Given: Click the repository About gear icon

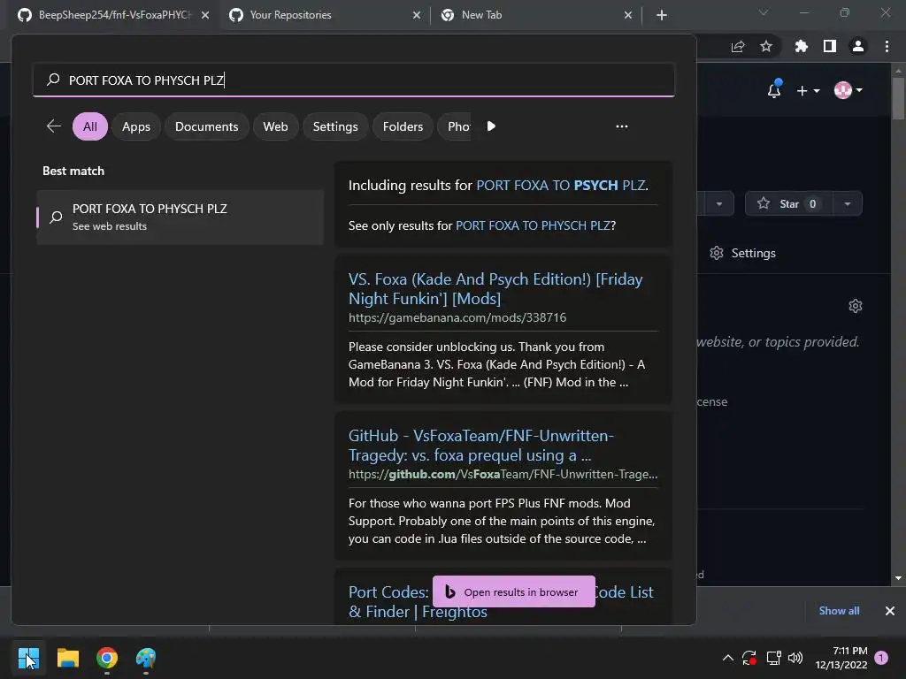Looking at the screenshot, I should [856, 305].
